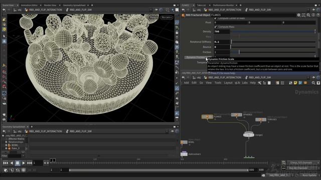Click Density slider track
The image size is (321, 180).
(273, 31)
